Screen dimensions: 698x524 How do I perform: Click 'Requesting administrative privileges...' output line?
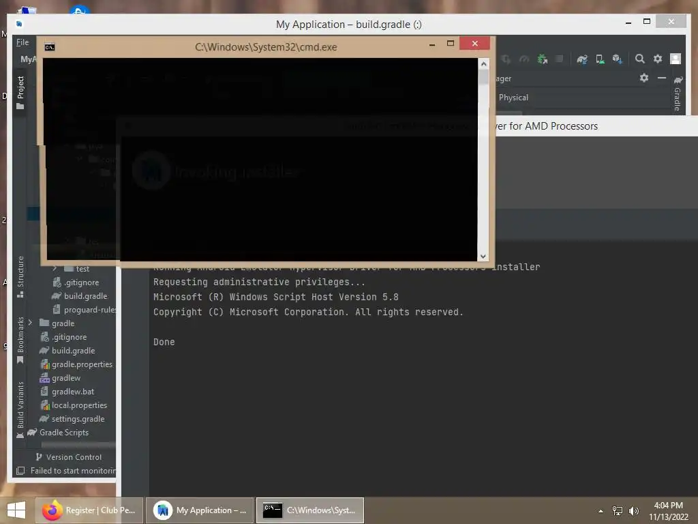(x=259, y=282)
